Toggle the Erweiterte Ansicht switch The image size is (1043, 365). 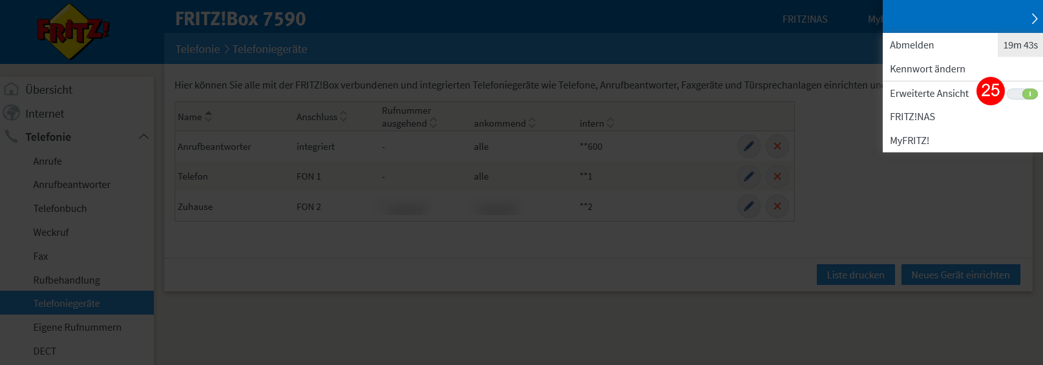pyautogui.click(x=1022, y=94)
